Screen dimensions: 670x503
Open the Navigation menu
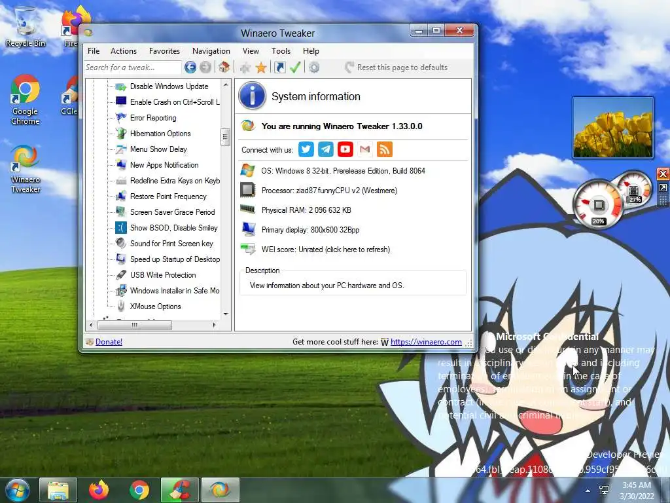coord(211,51)
